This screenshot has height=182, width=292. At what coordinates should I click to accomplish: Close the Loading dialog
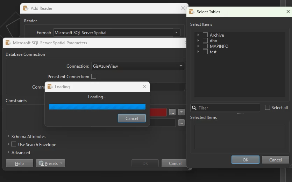click(x=144, y=86)
